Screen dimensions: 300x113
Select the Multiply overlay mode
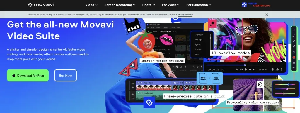[x=197, y=49]
